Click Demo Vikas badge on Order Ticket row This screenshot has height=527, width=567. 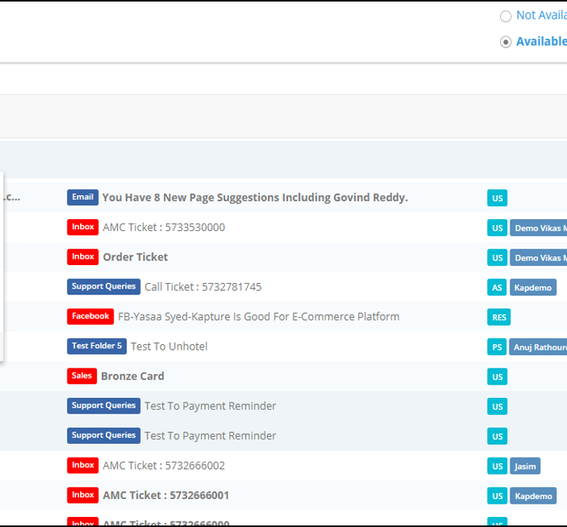coord(538,258)
